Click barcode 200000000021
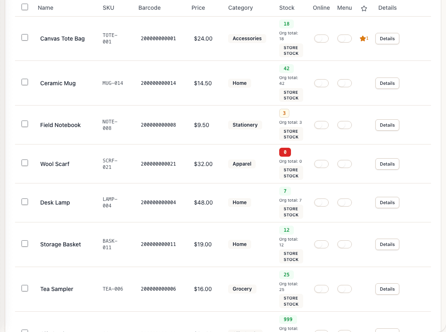446x332 pixels. click(x=158, y=164)
